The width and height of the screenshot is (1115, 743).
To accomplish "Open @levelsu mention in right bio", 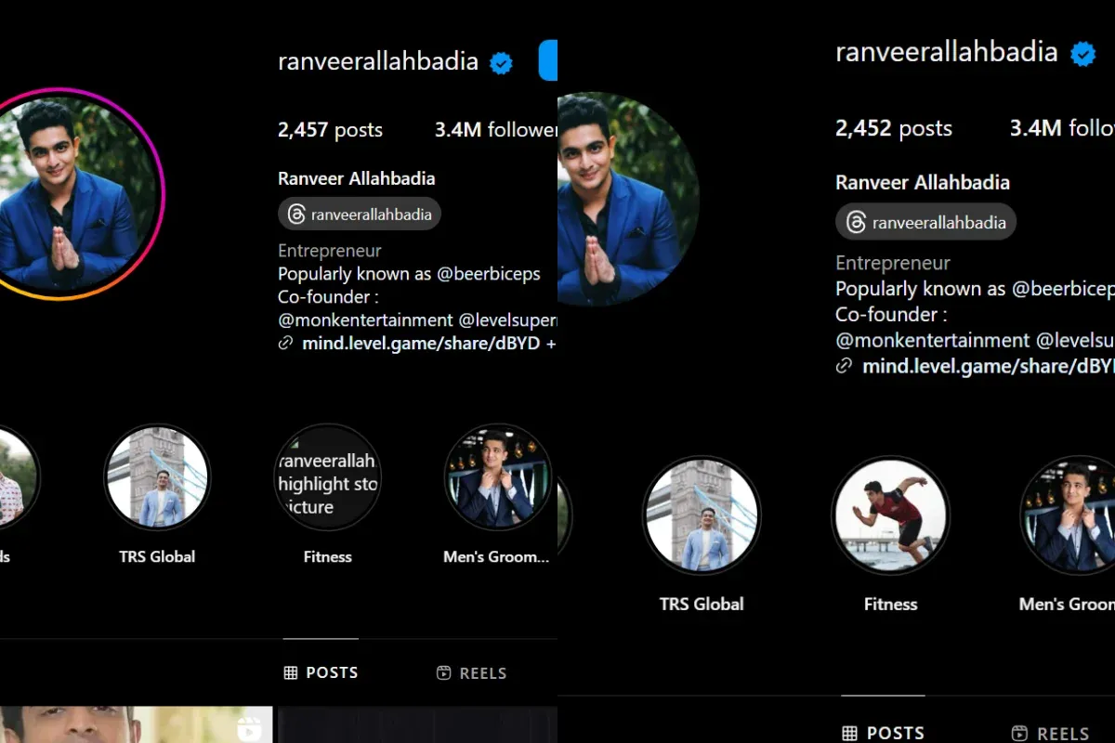I will (1075, 340).
